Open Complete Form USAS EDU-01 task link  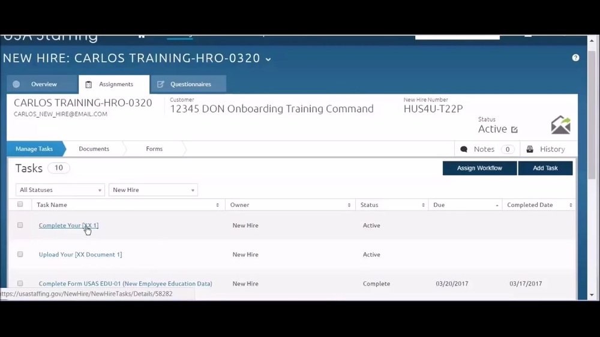(x=125, y=284)
